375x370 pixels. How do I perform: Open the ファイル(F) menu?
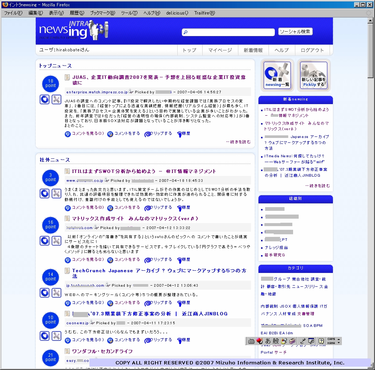pos(13,13)
